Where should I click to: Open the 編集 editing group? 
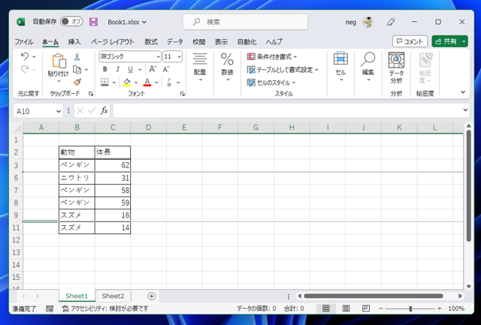[x=368, y=68]
